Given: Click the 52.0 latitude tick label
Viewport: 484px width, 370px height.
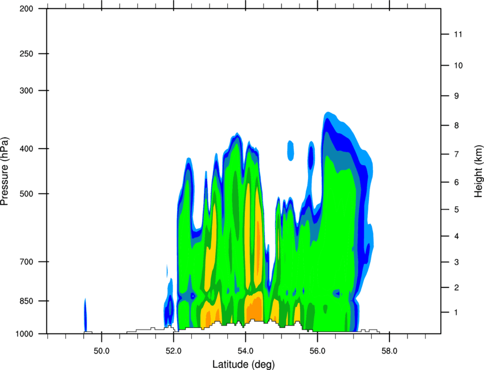Looking at the screenshot, I should tap(174, 351).
